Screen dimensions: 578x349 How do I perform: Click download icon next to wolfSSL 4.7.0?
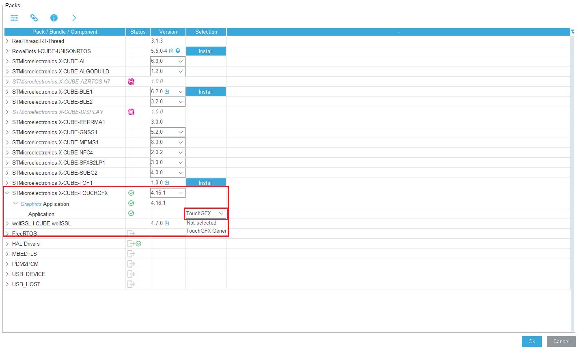[x=167, y=223]
